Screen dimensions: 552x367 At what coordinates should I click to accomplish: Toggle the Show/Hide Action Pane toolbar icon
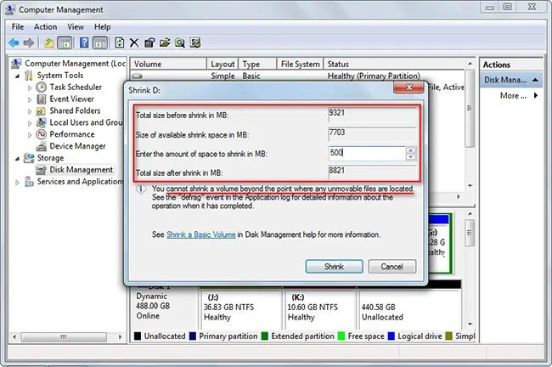coord(100,43)
